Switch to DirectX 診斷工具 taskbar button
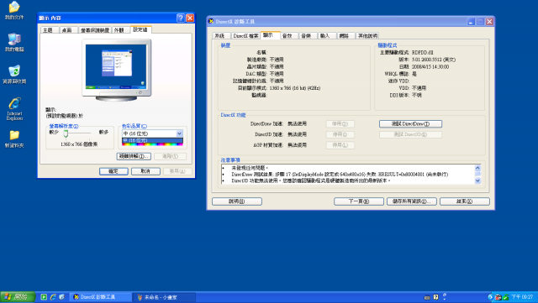The image size is (538, 303). (101, 297)
